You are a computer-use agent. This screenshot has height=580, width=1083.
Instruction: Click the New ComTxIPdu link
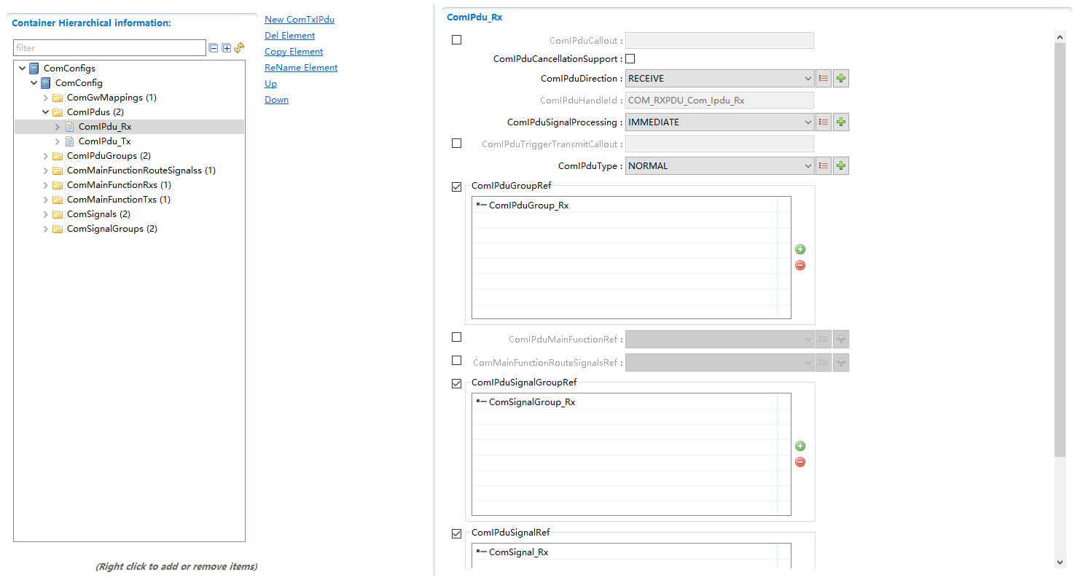click(300, 20)
